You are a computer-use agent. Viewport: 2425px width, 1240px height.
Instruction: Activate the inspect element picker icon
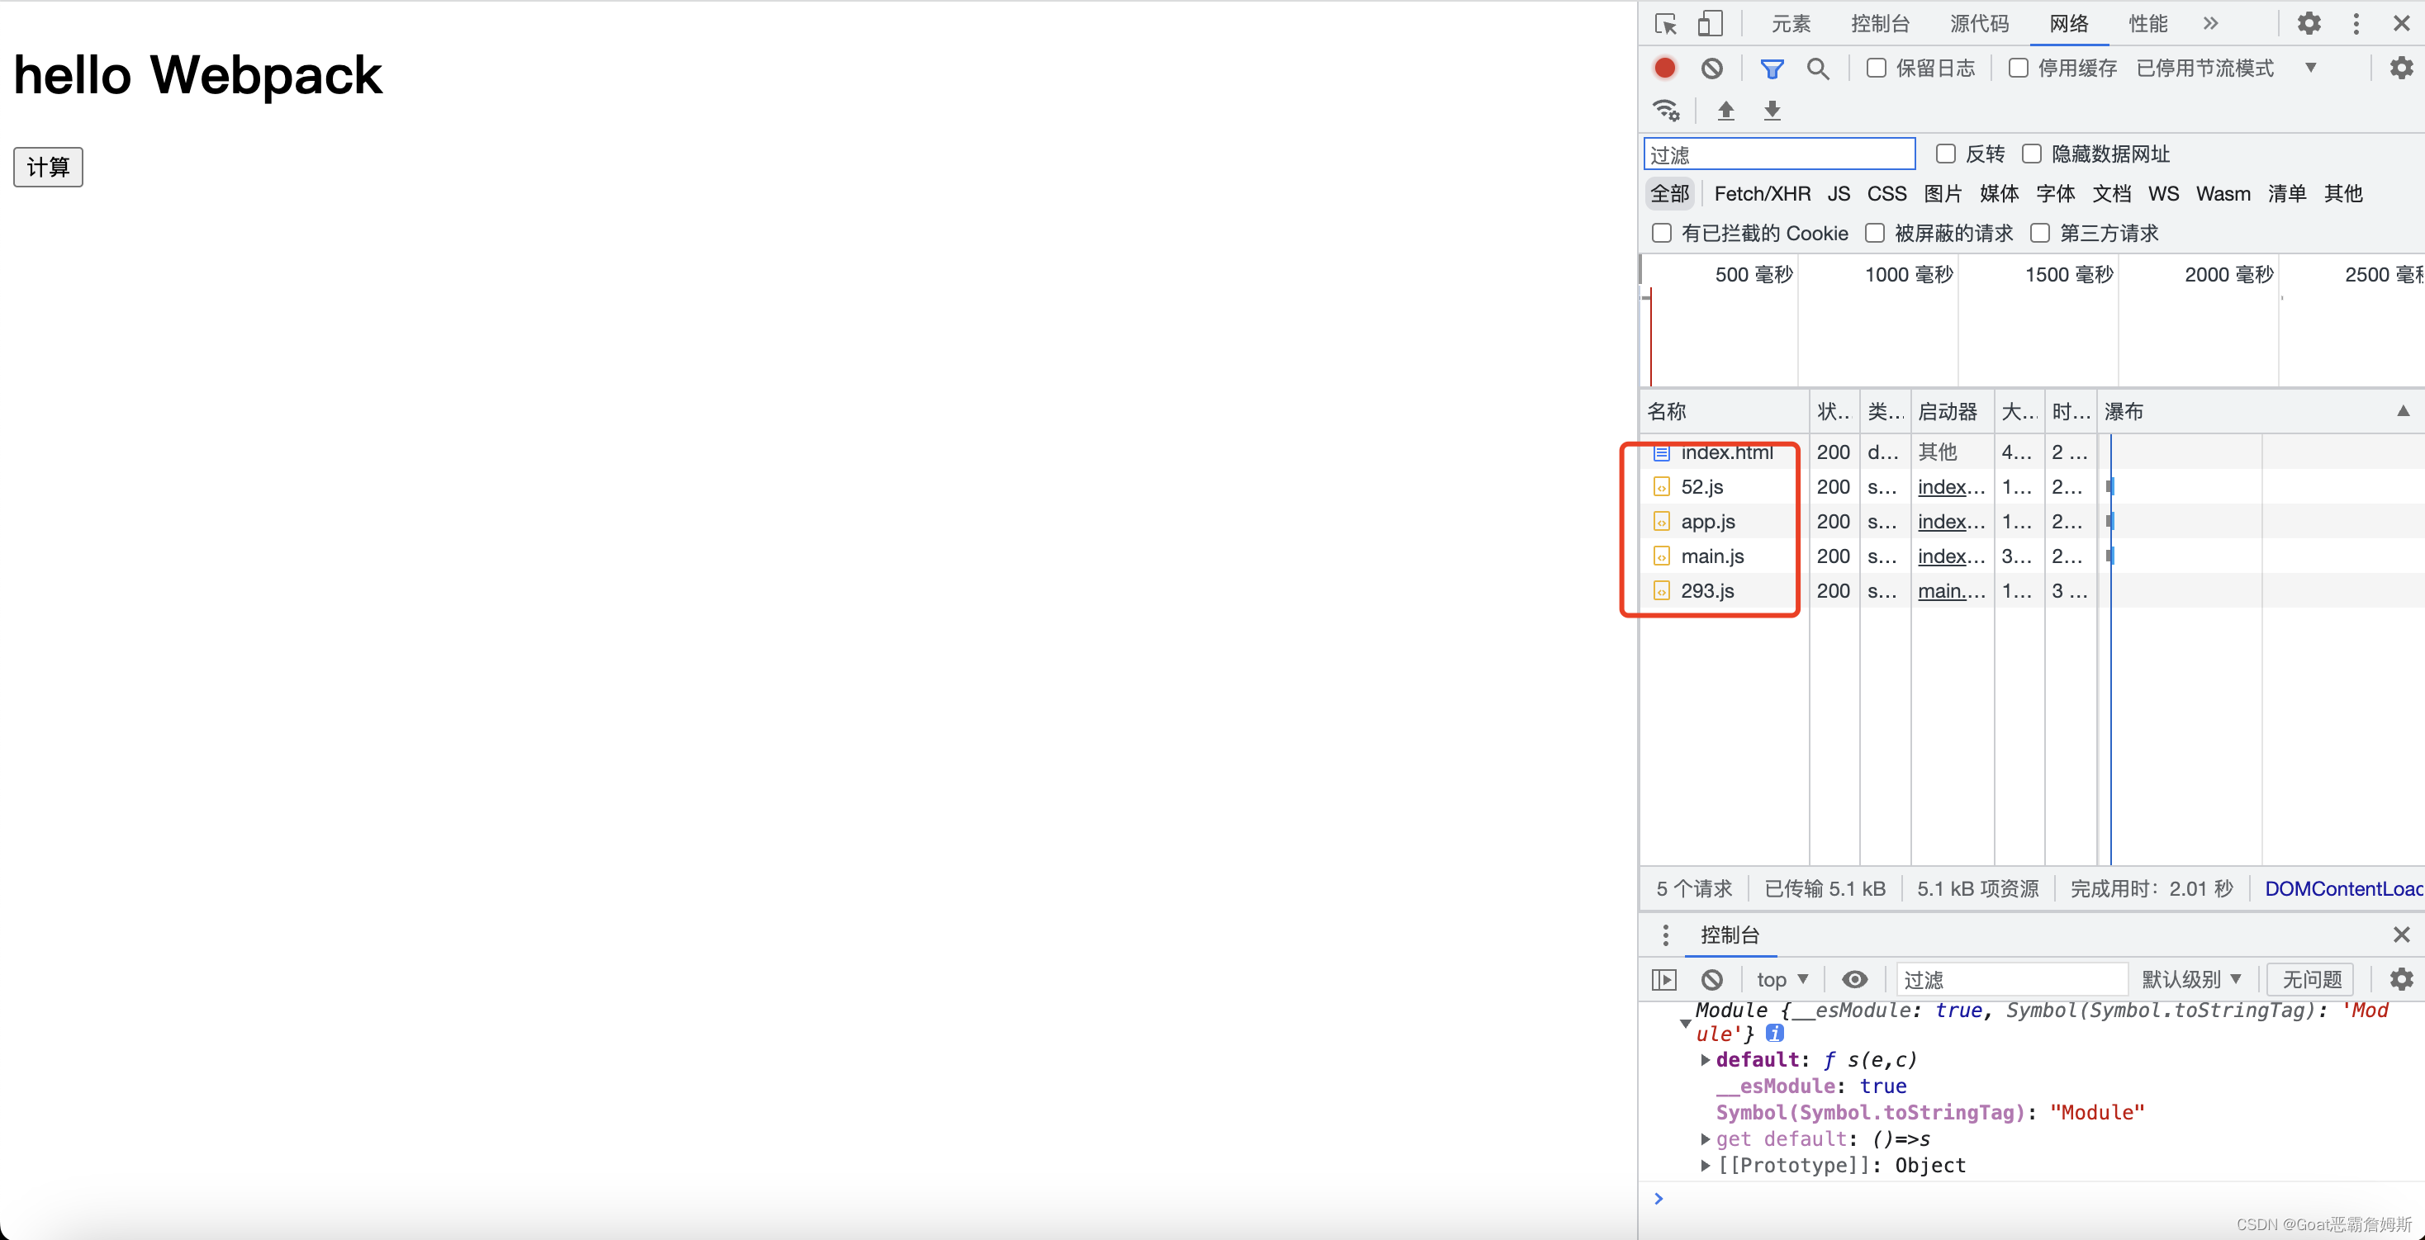tap(1665, 23)
